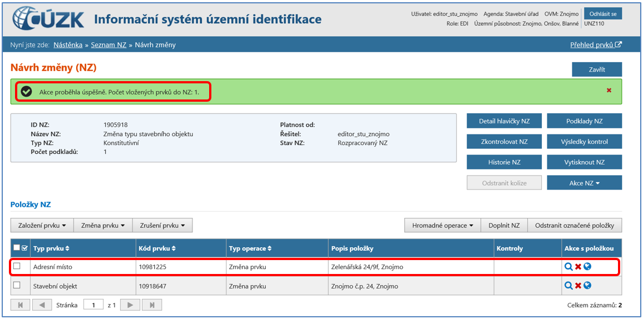Open the Změna prvku dropdown
This screenshot has height=319, width=643.
(103, 225)
